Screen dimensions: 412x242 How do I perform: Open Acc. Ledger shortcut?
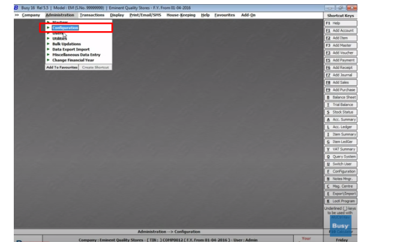click(341, 127)
